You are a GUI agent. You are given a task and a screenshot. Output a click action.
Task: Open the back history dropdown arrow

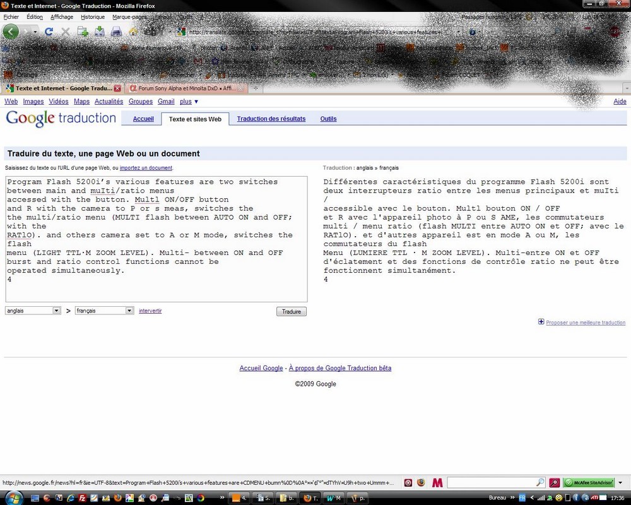[x=35, y=32]
